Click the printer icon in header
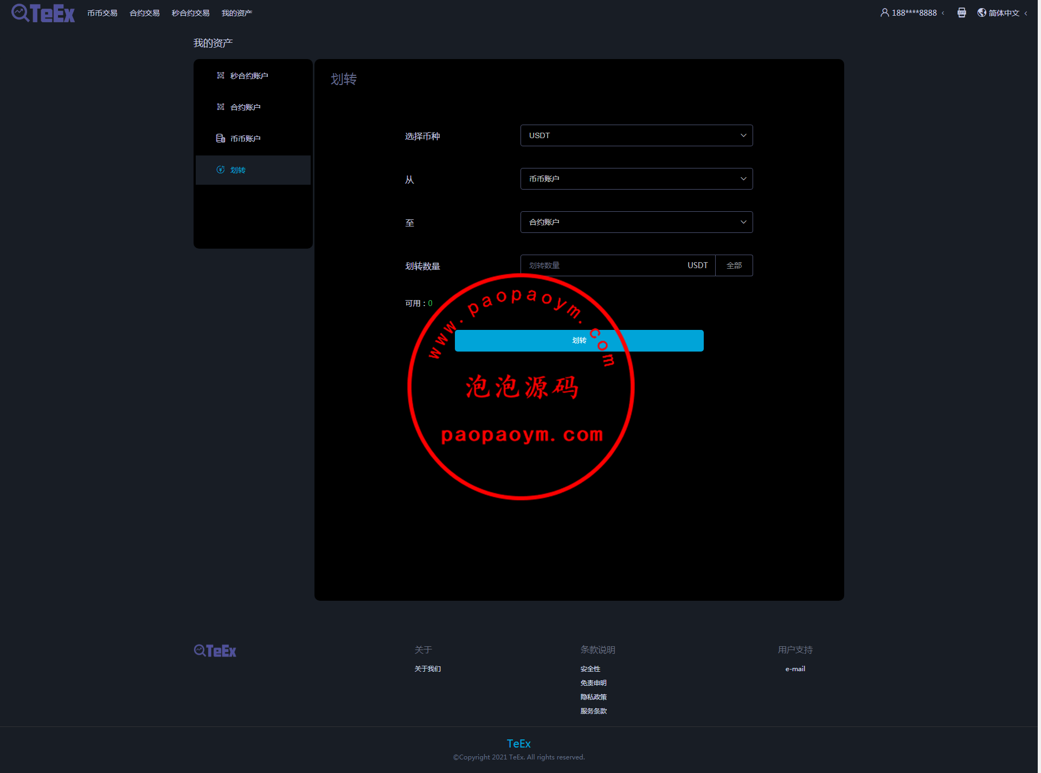This screenshot has width=1041, height=773. [961, 12]
